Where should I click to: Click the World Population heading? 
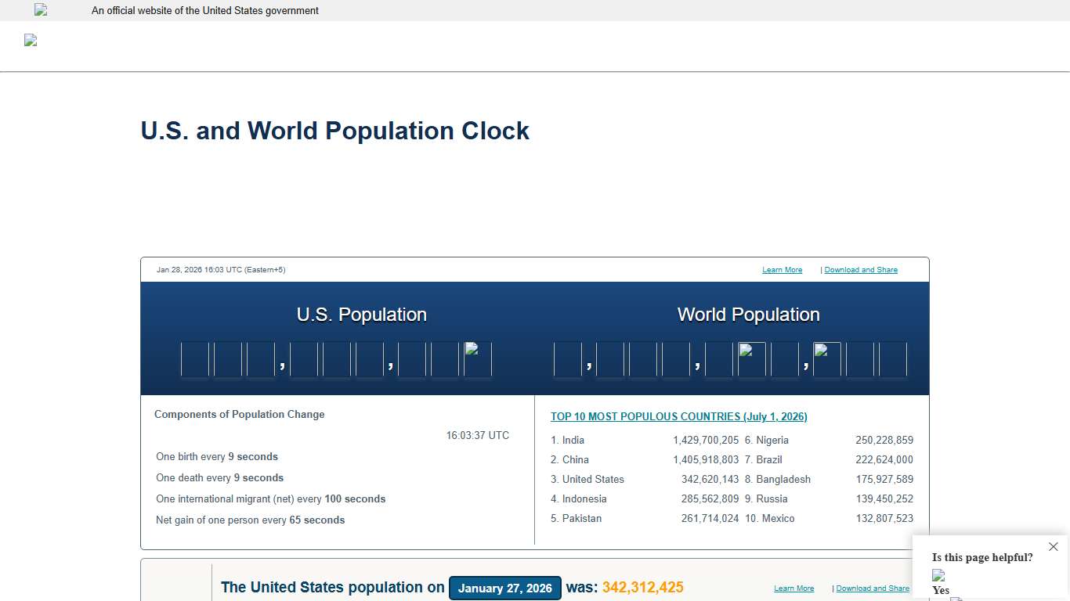(x=748, y=314)
